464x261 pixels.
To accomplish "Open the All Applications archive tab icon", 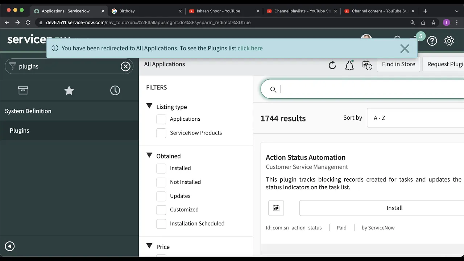I will 23,90.
